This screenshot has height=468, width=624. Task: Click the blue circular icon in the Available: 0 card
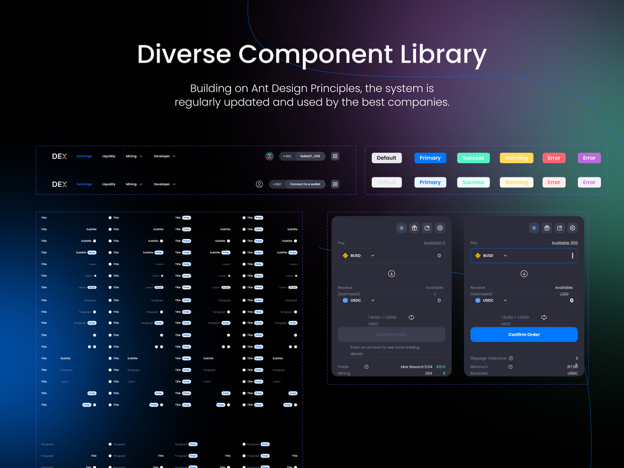(x=402, y=228)
